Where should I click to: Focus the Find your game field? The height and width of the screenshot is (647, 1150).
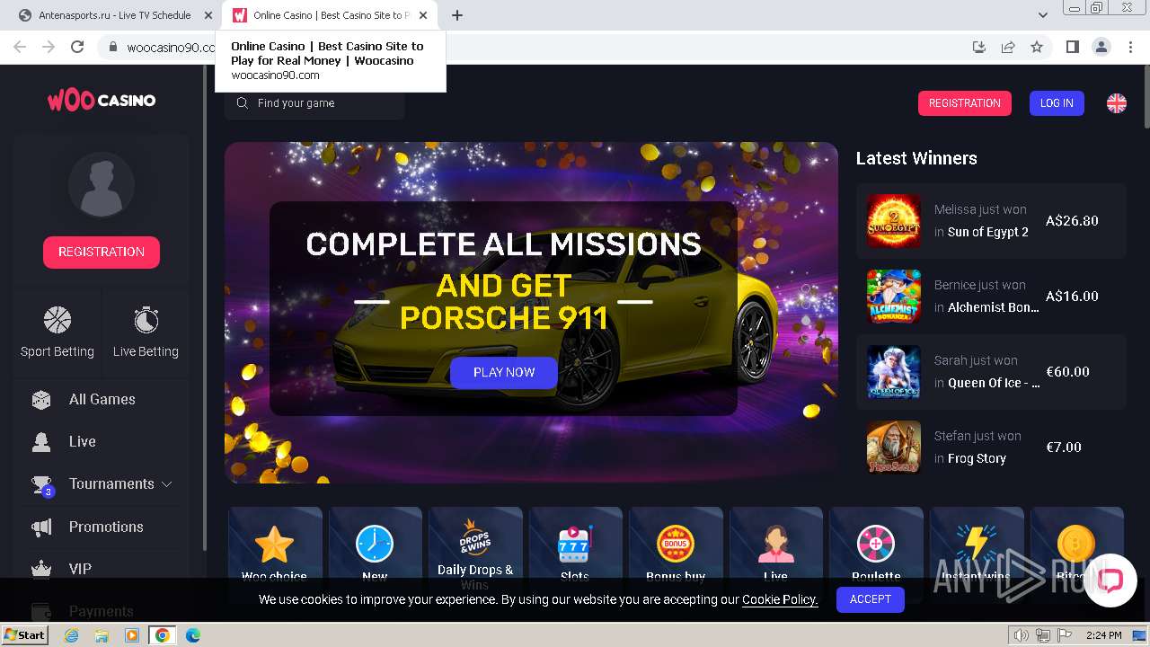[314, 103]
